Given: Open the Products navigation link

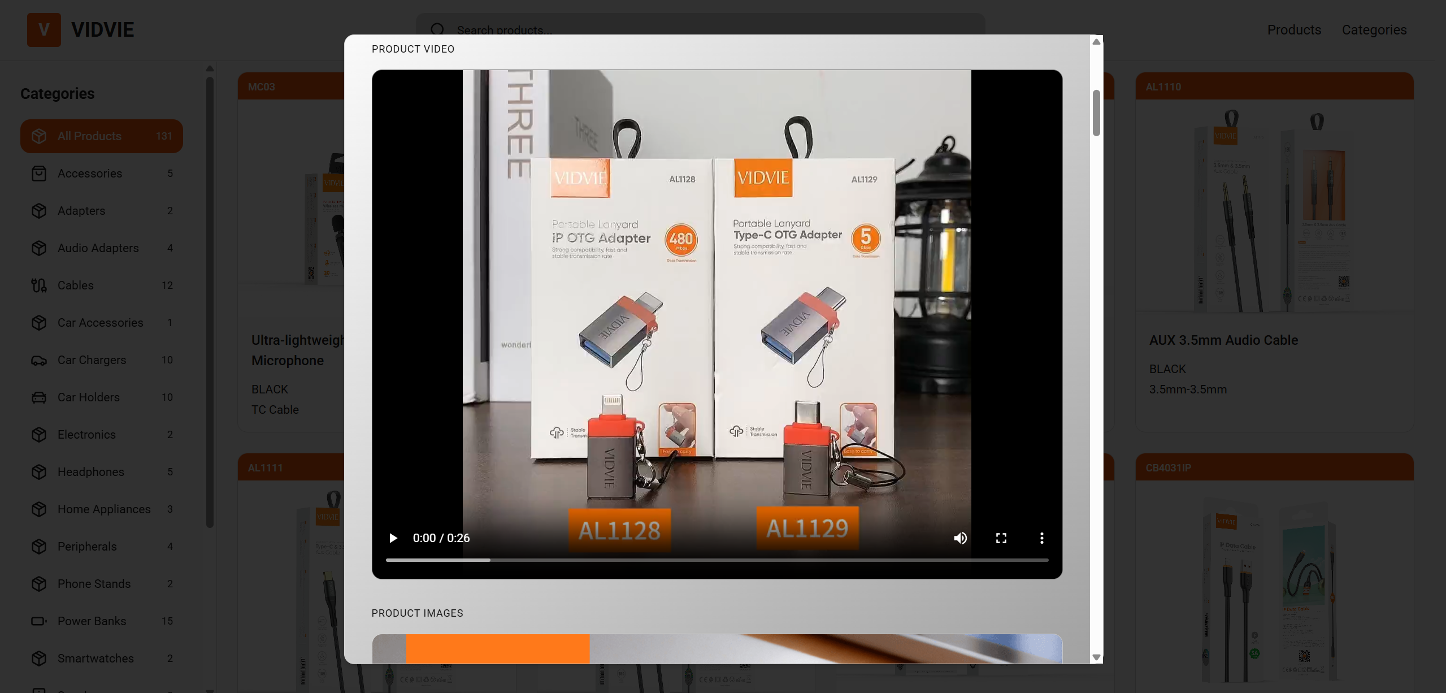Looking at the screenshot, I should click(x=1294, y=30).
